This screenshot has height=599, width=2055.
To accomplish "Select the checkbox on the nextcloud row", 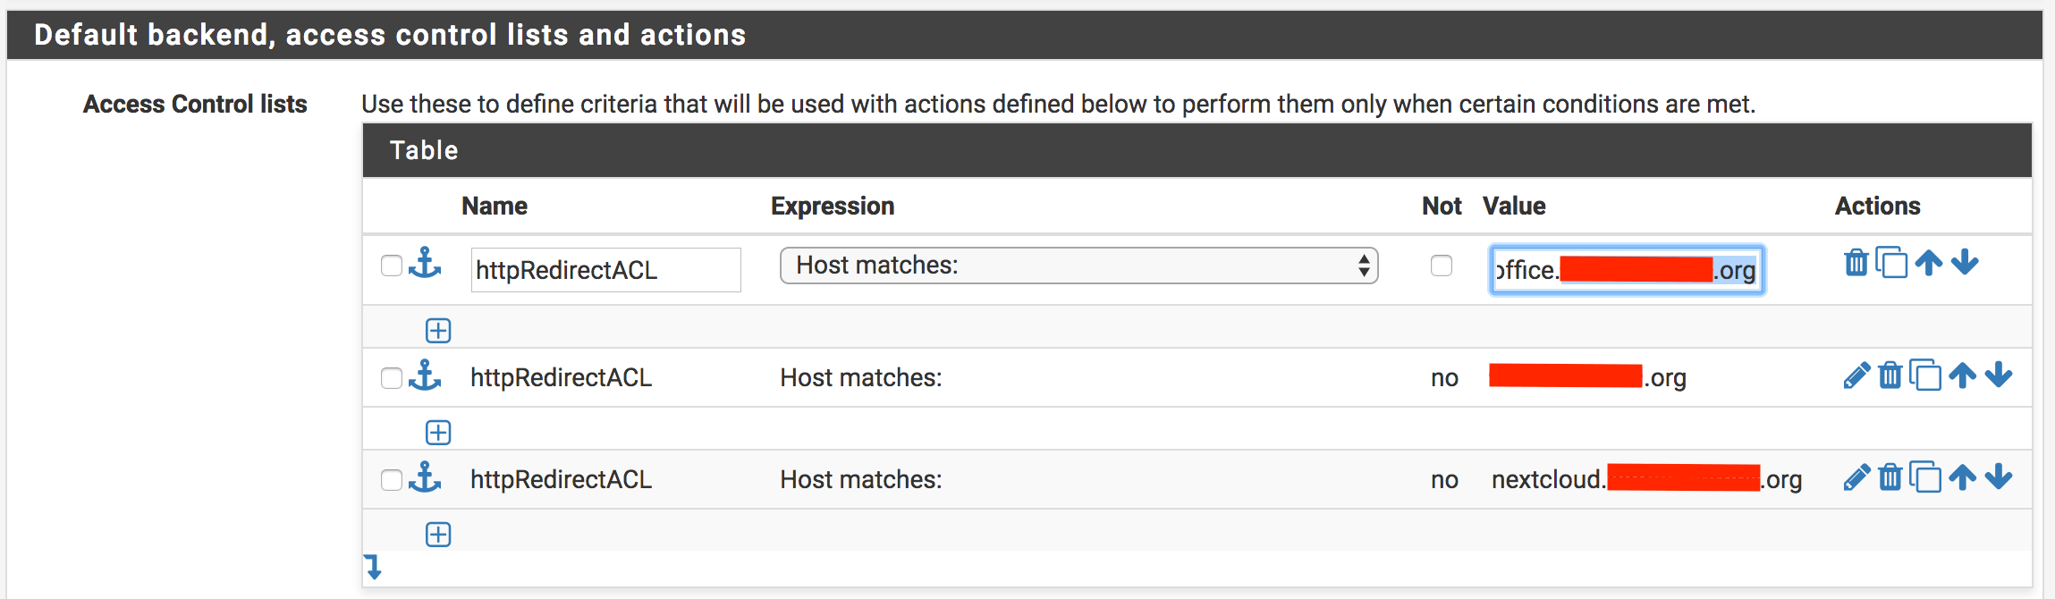I will [x=392, y=479].
